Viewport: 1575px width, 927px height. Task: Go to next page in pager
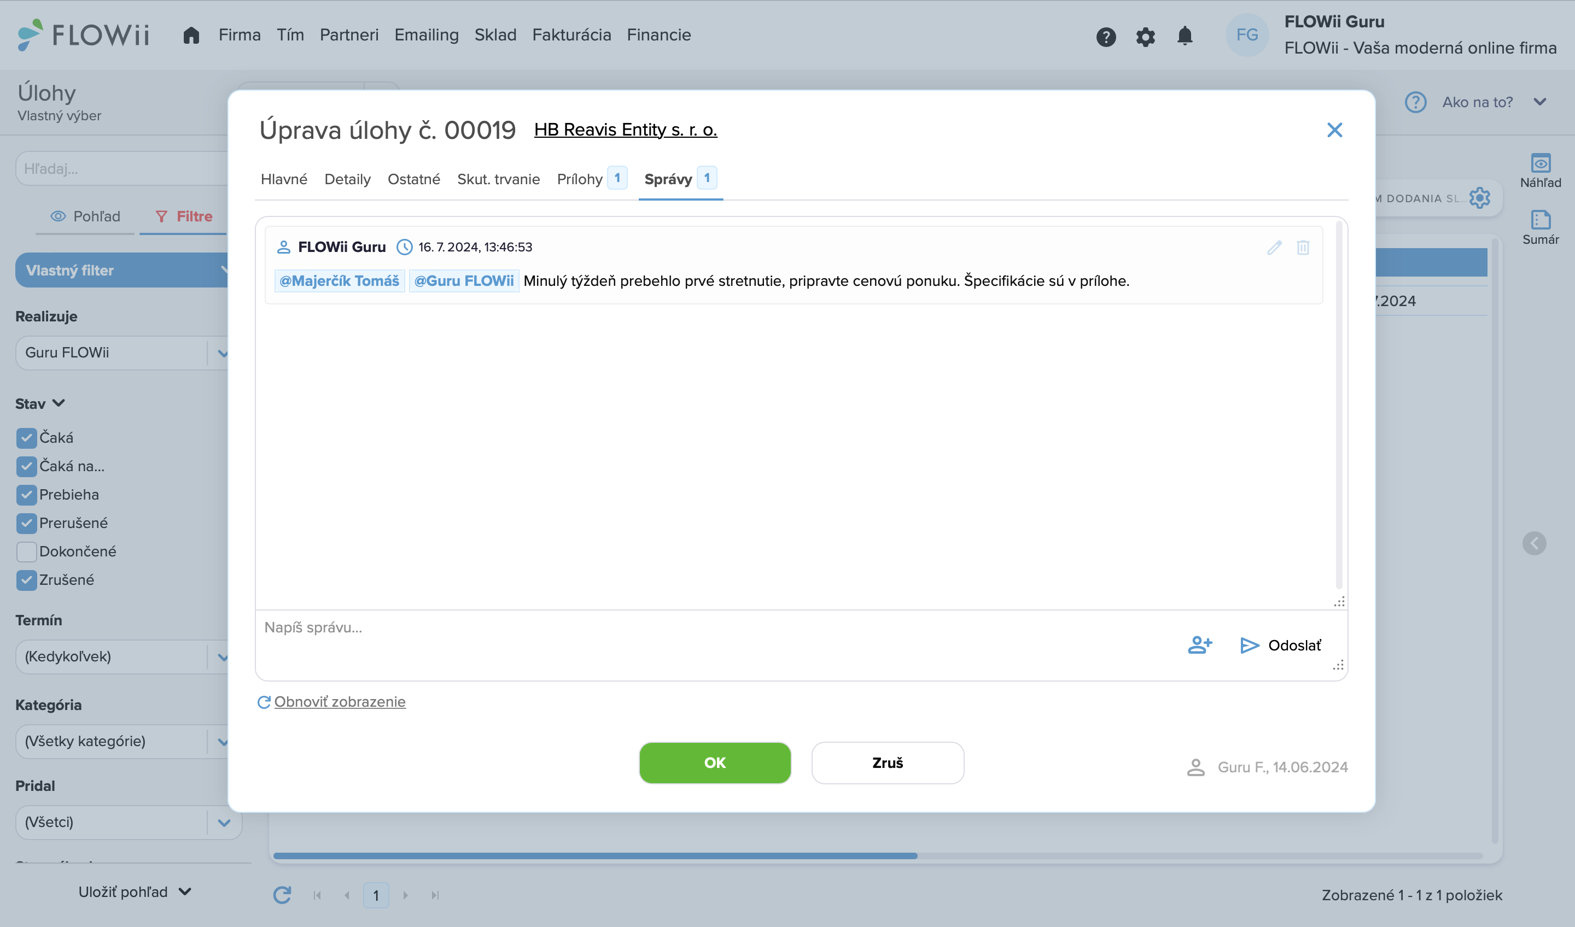pos(406,895)
